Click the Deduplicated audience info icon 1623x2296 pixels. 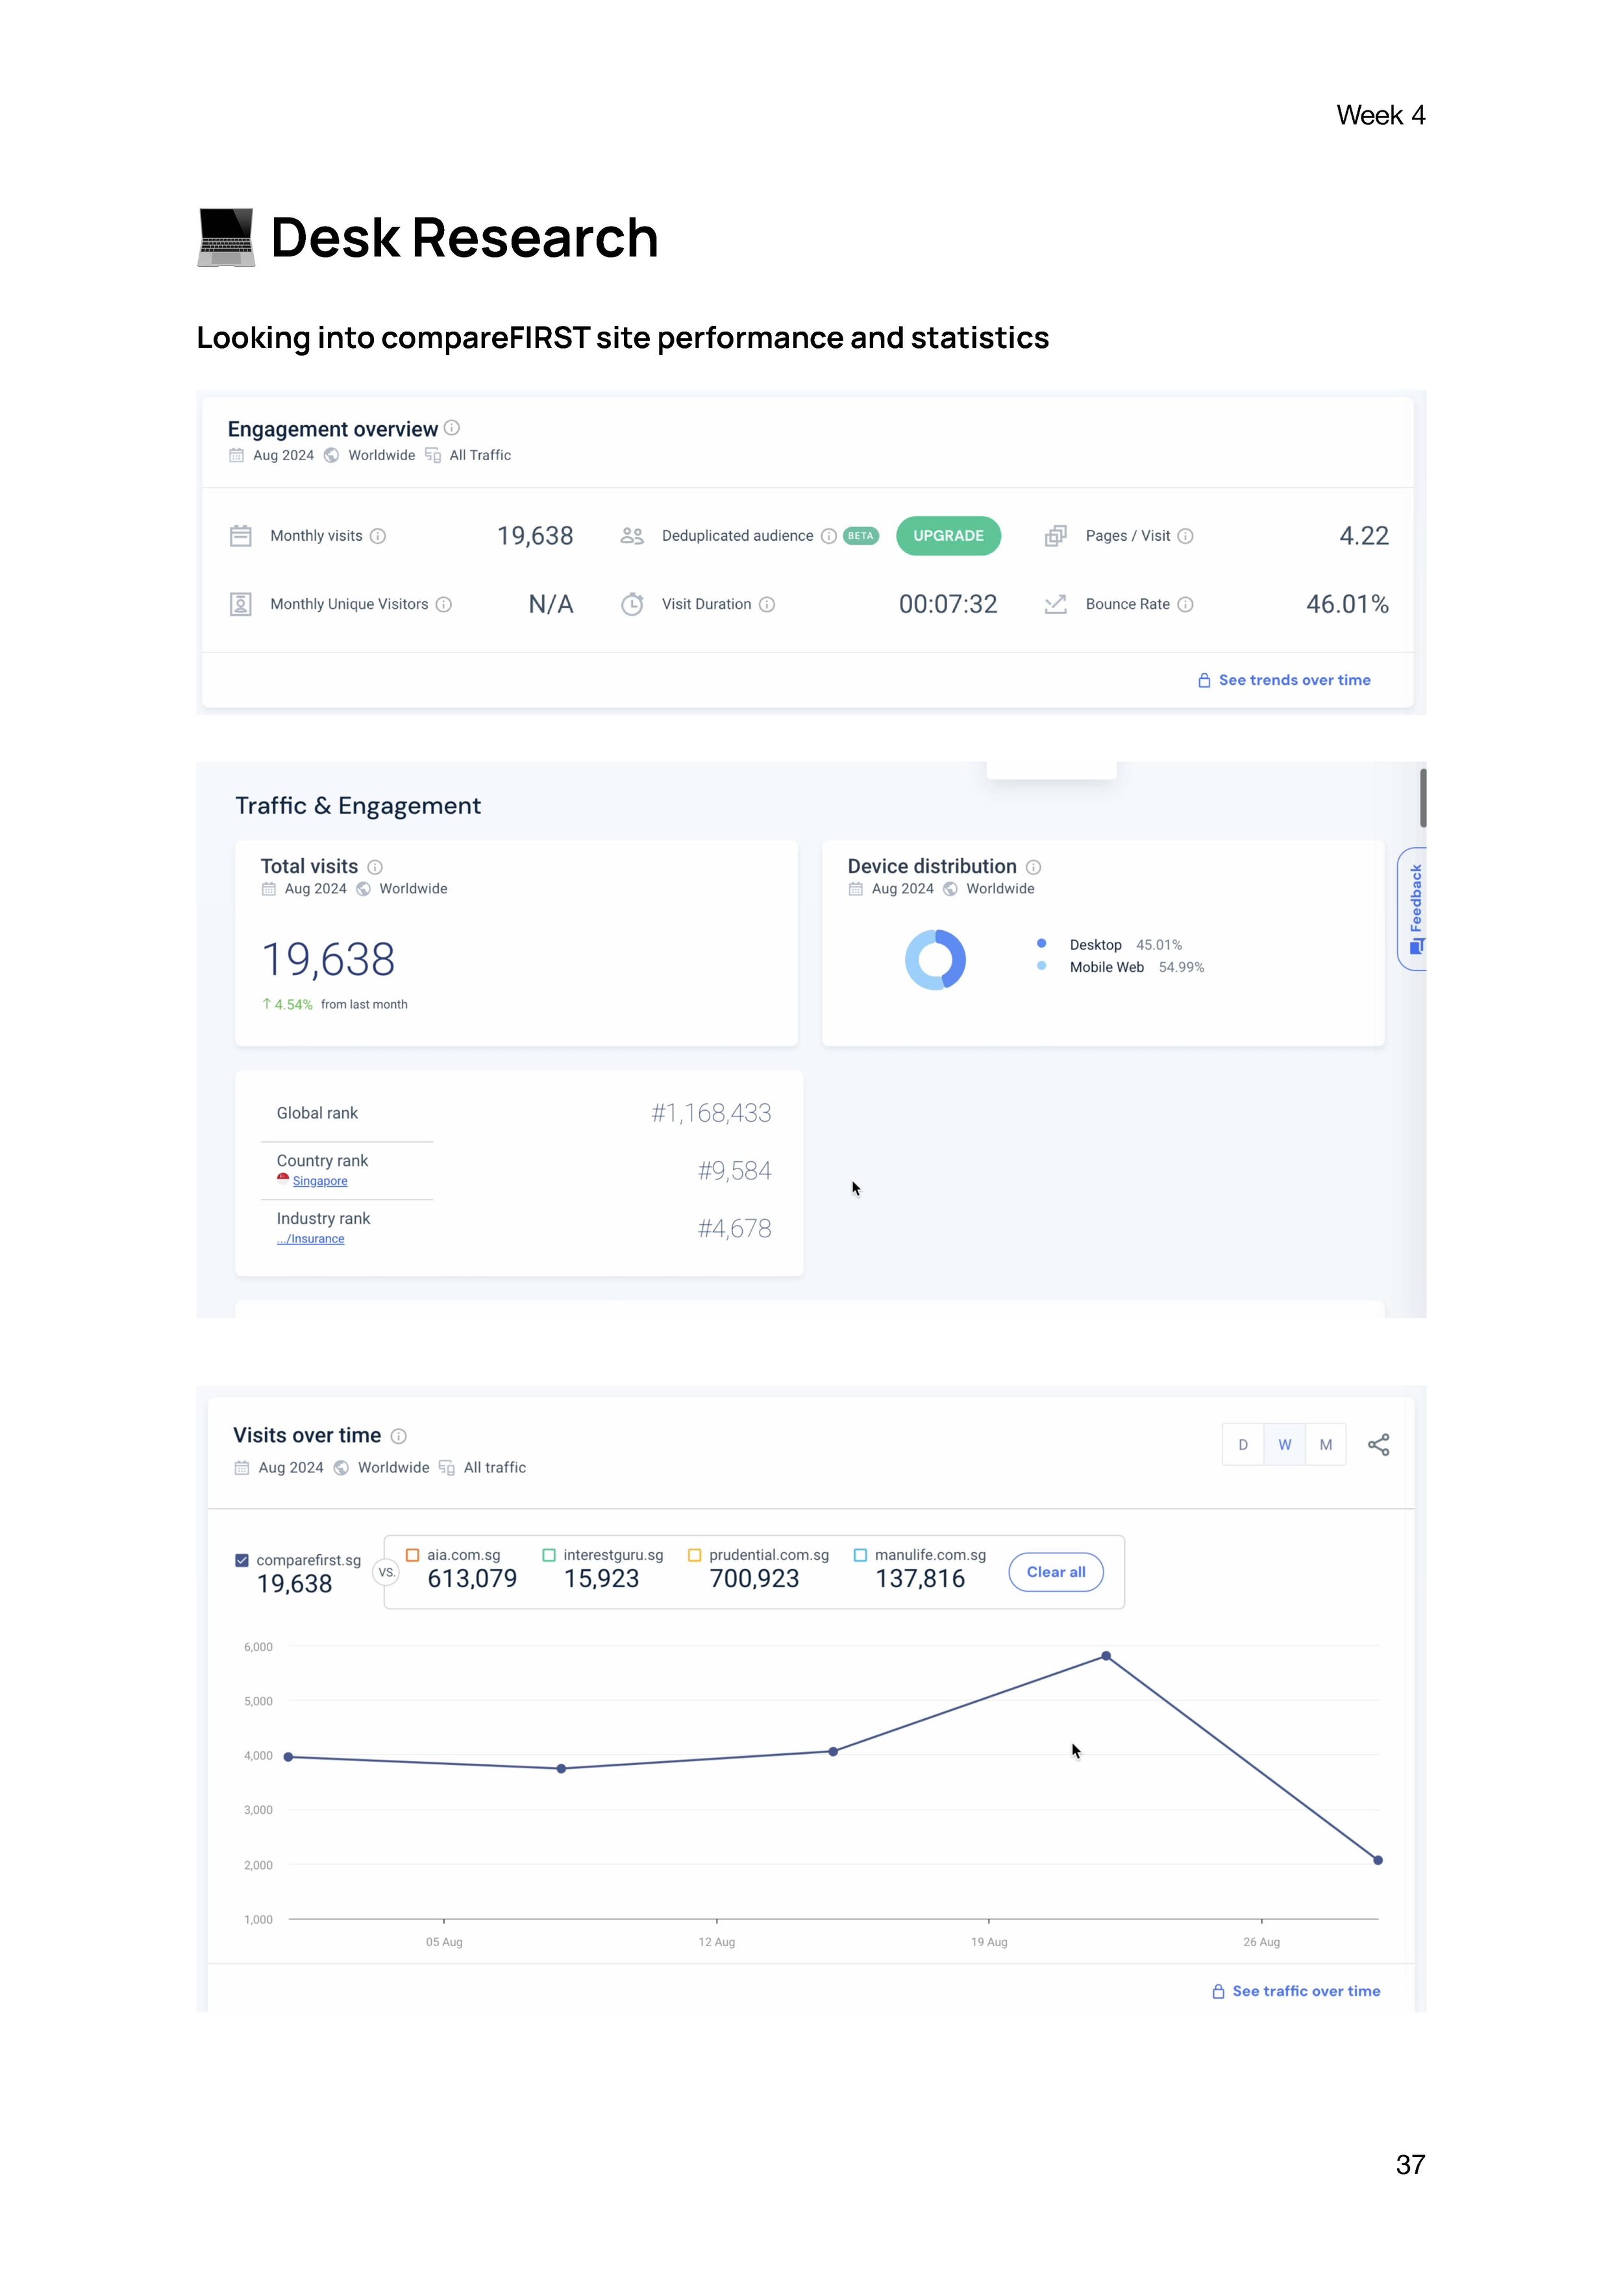click(829, 536)
